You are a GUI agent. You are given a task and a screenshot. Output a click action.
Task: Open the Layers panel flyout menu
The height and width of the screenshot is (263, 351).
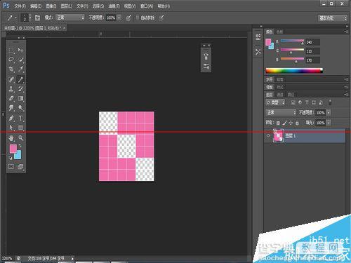coord(346,95)
